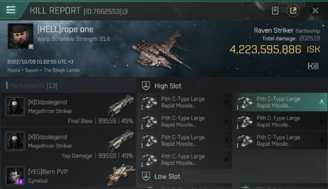Copy the kill report ID icon
This screenshot has width=328, height=189.
(x=125, y=11)
